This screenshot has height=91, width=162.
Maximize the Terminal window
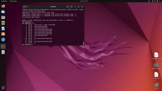point(79,7)
